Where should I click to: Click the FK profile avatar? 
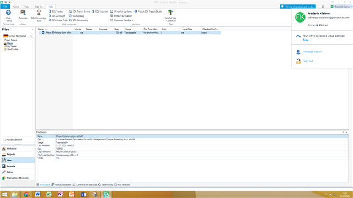[x=300, y=17]
